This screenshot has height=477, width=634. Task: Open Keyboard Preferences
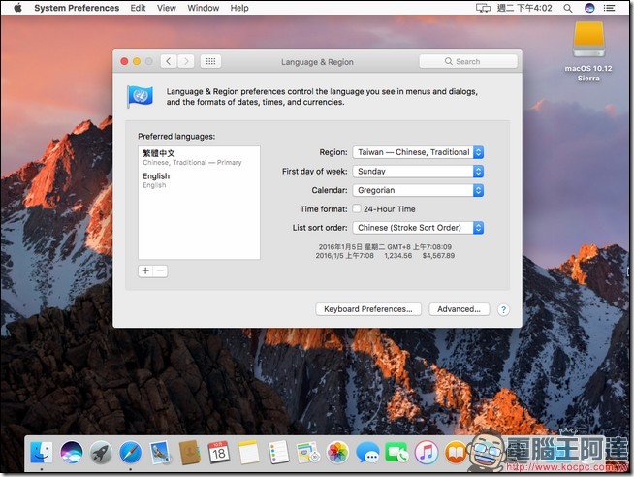coord(368,309)
